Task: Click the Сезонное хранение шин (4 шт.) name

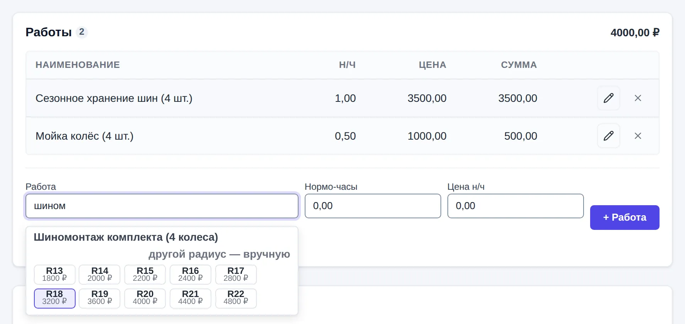Action: click(114, 98)
